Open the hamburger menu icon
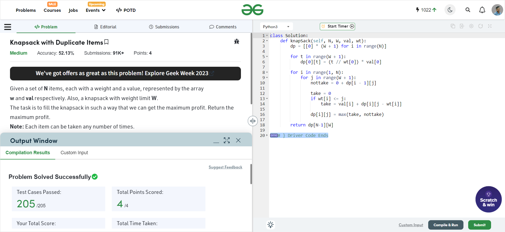This screenshot has height=232, width=505. (8, 27)
